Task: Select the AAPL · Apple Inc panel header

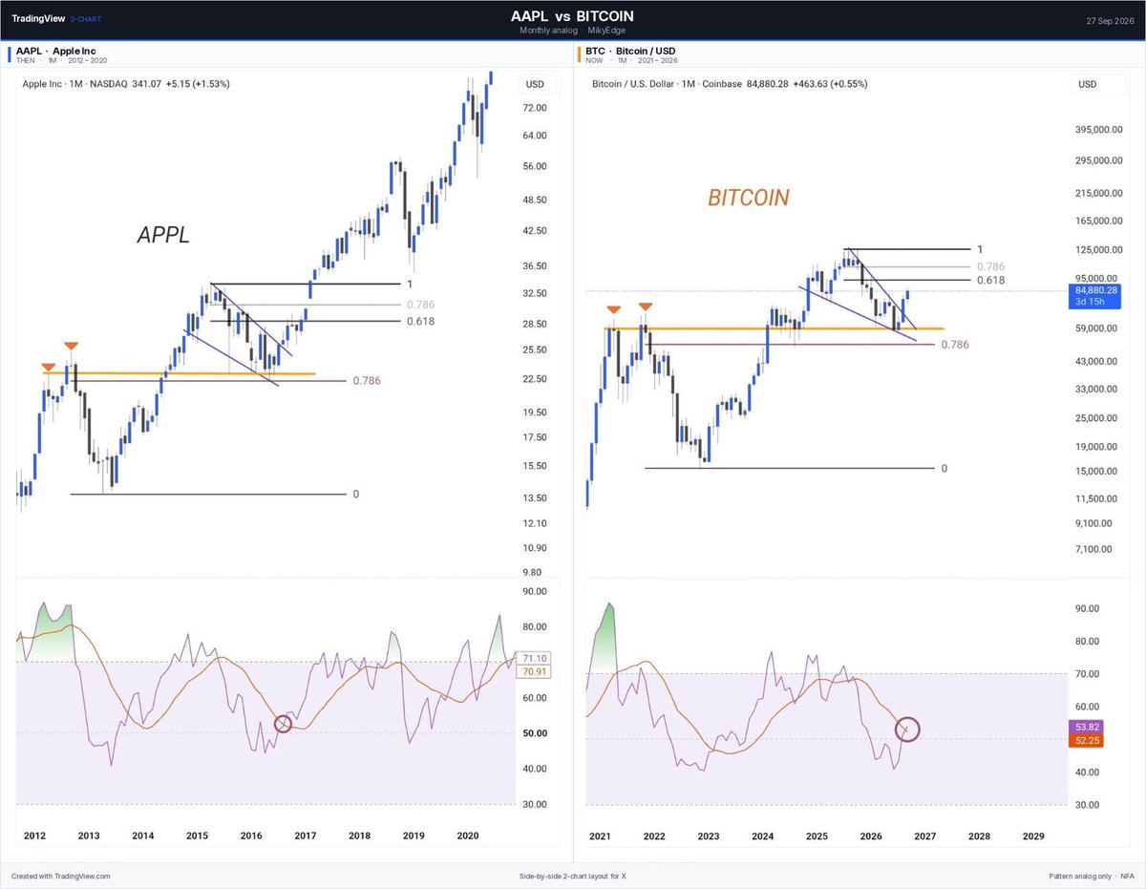Action: 56,50
